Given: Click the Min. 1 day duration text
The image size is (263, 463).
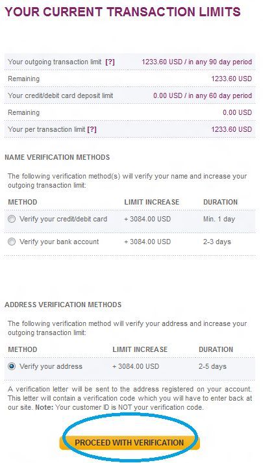Looking at the screenshot, I should click(219, 219).
